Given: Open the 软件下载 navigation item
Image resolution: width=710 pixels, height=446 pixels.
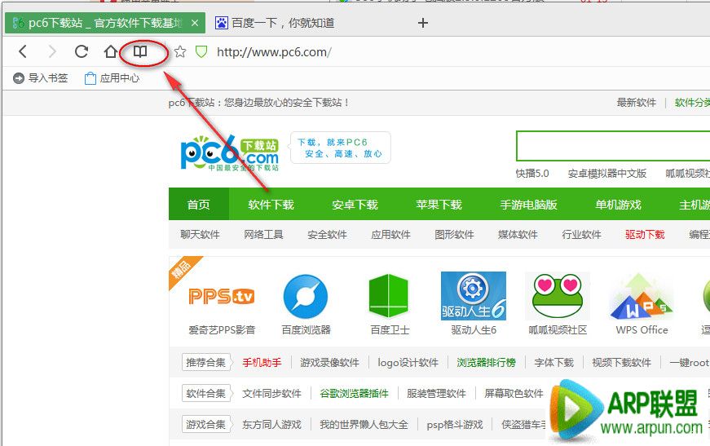Looking at the screenshot, I should tap(271, 205).
